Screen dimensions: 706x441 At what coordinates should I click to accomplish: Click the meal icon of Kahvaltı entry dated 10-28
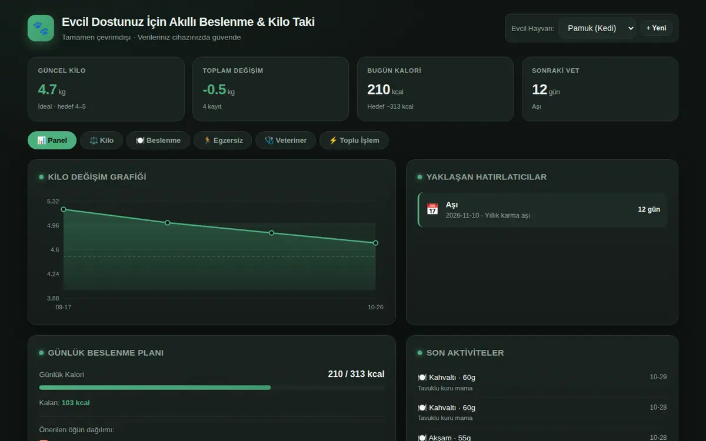coord(422,407)
